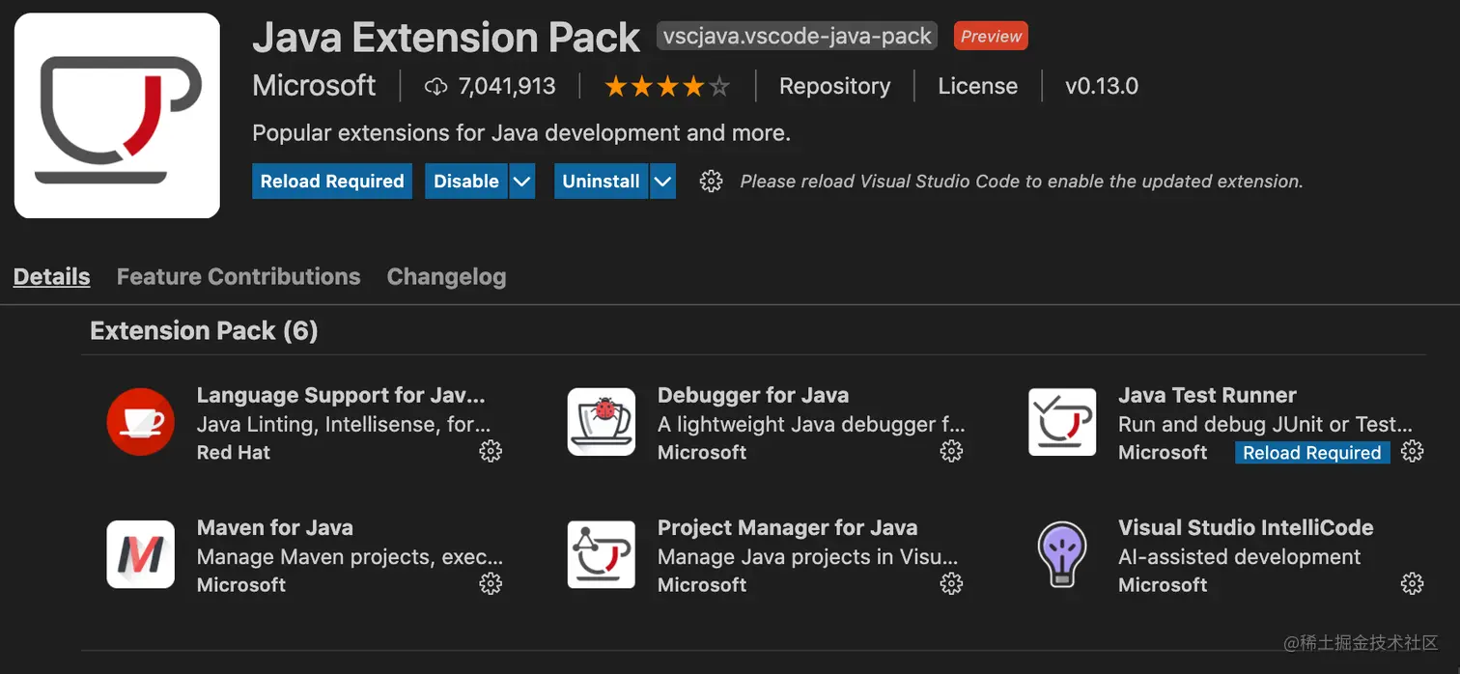
Task: Click the Reload Required badge on Java Test Runner
Action: [1312, 452]
